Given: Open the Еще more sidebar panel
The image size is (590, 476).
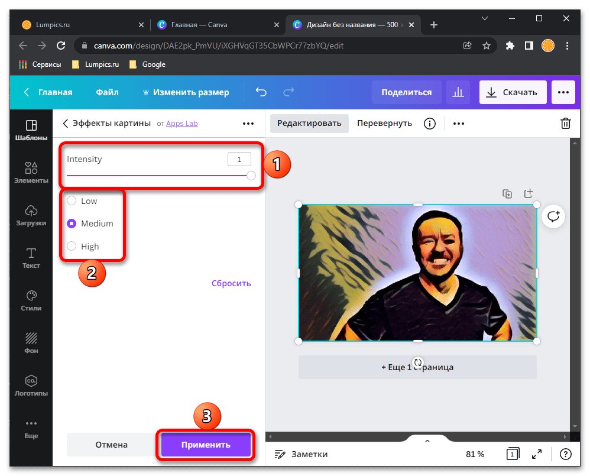Looking at the screenshot, I should [x=31, y=429].
